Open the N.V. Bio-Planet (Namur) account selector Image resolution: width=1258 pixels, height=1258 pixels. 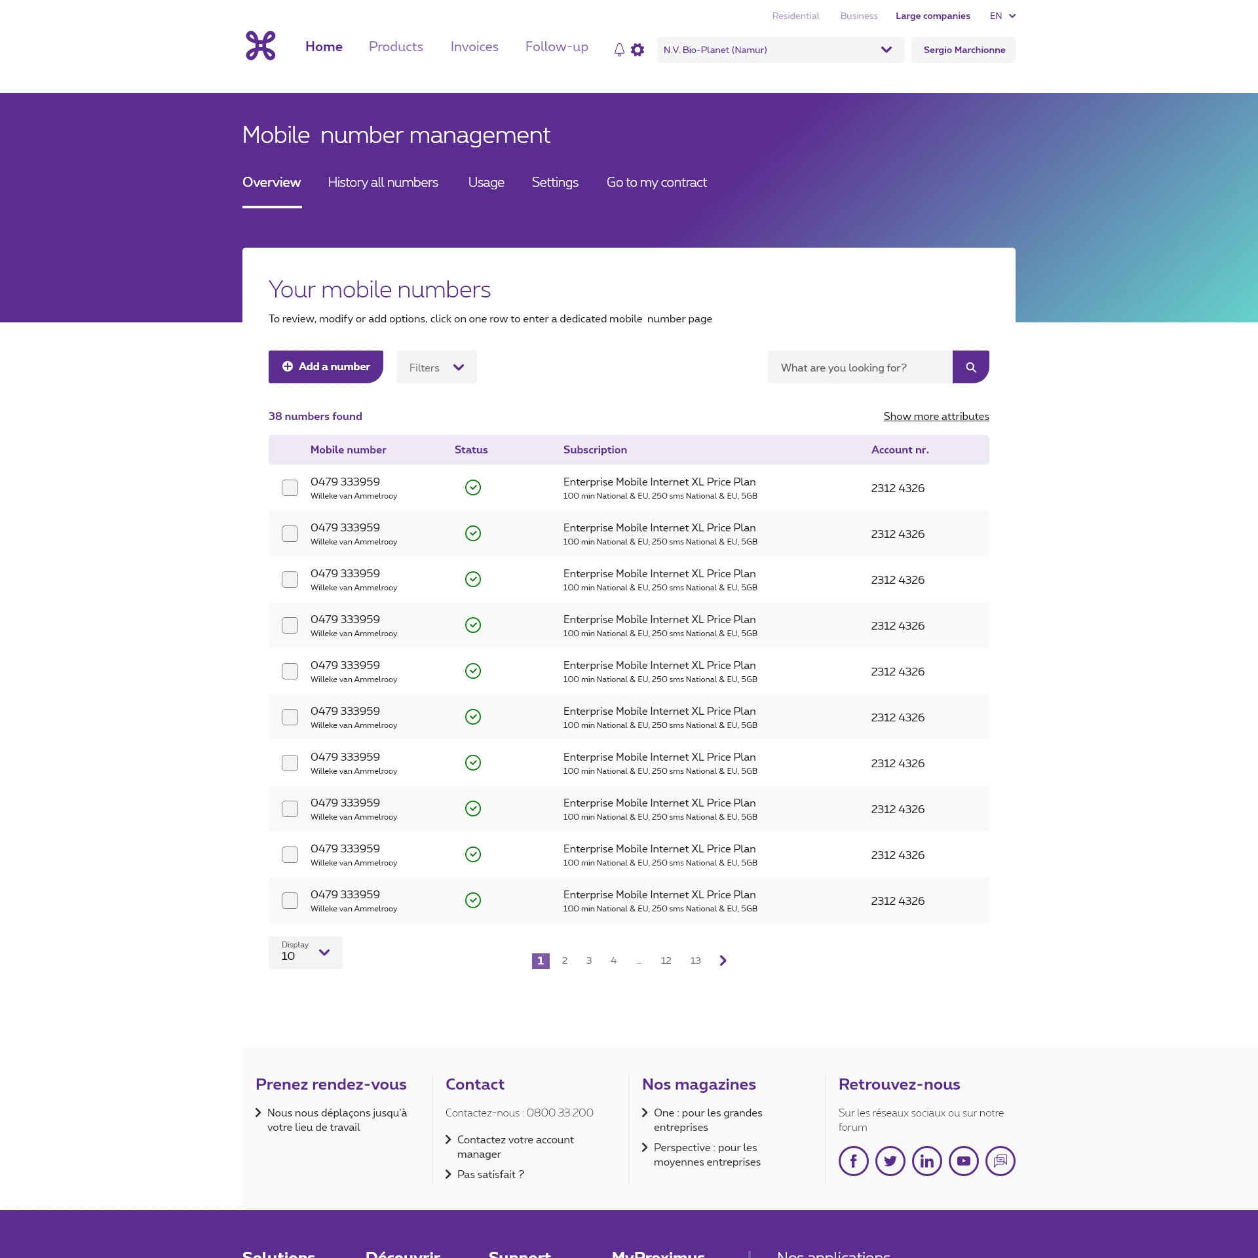coord(780,50)
